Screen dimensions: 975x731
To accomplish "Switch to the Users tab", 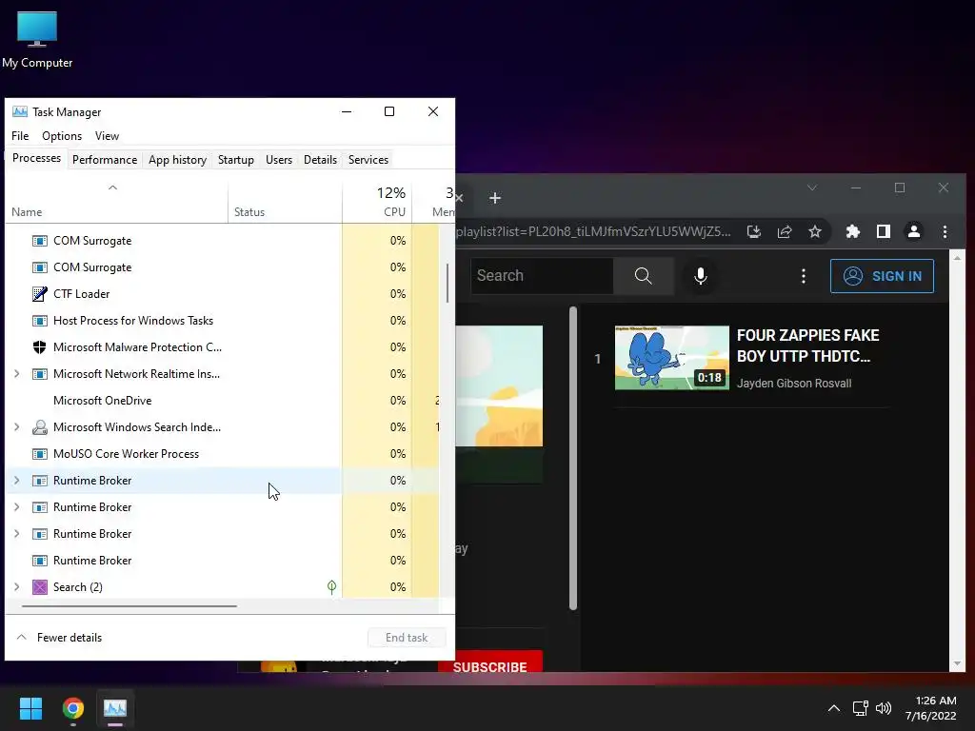I will [279, 160].
